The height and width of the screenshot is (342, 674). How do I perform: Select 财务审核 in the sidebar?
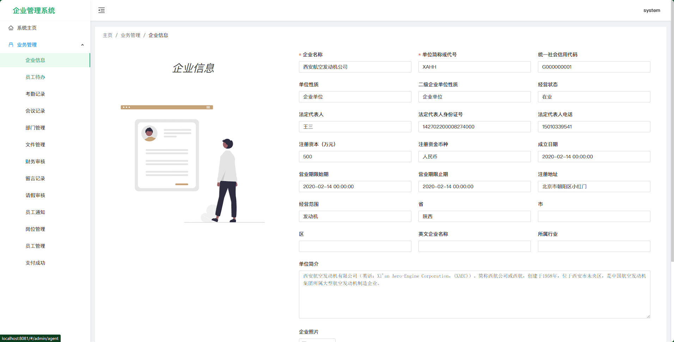[x=35, y=161]
